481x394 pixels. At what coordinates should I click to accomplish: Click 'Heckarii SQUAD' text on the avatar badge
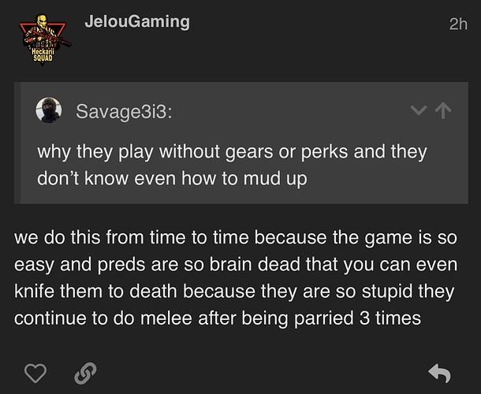43,55
